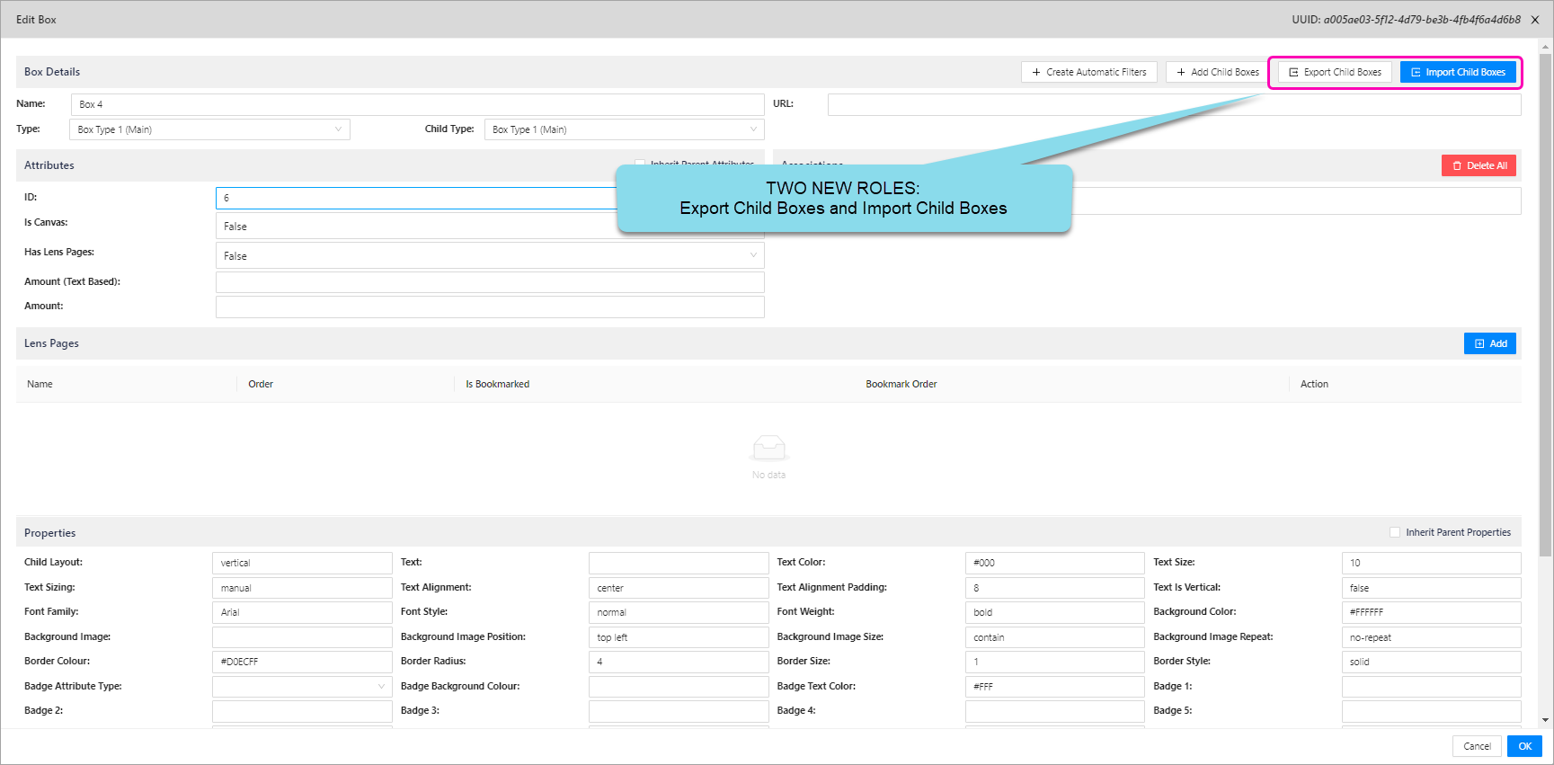Close the Edit Box dialog with X
The height and width of the screenshot is (765, 1554).
pyautogui.click(x=1535, y=20)
